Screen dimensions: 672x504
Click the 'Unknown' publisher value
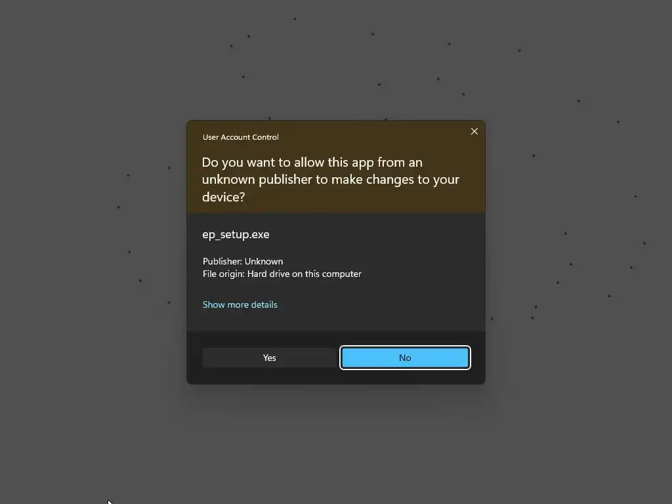pyautogui.click(x=264, y=261)
